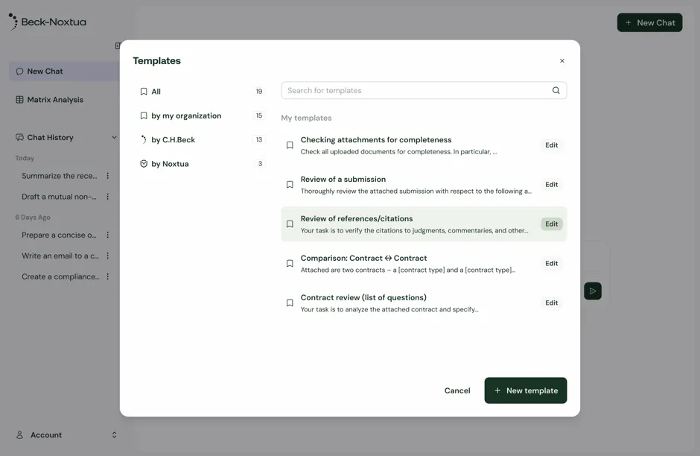Select 'by my organization' category

click(x=203, y=115)
